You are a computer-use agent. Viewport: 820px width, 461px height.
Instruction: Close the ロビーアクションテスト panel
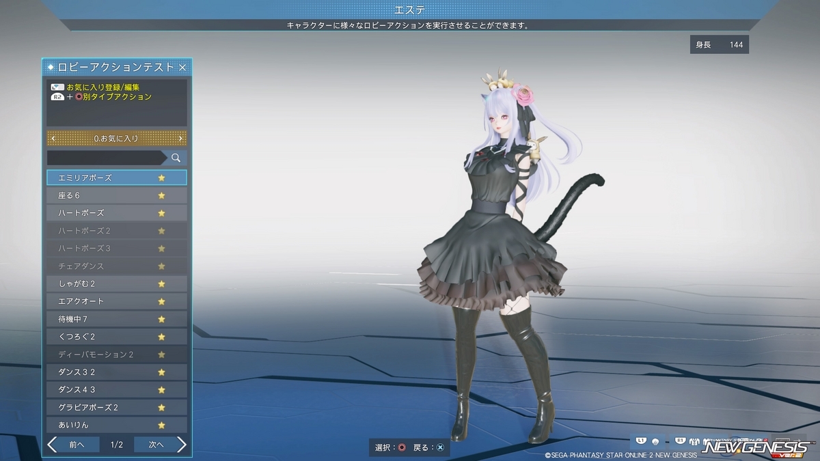(x=182, y=68)
